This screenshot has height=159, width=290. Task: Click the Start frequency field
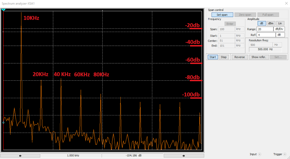[226, 36]
